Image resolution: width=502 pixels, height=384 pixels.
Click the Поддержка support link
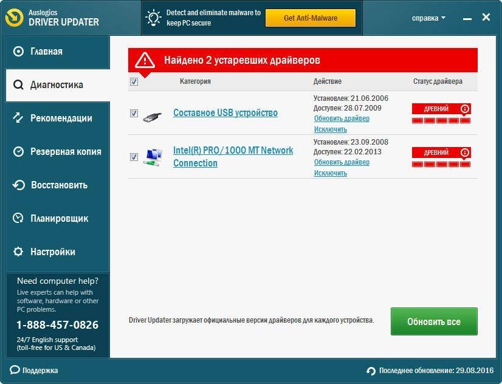point(40,371)
